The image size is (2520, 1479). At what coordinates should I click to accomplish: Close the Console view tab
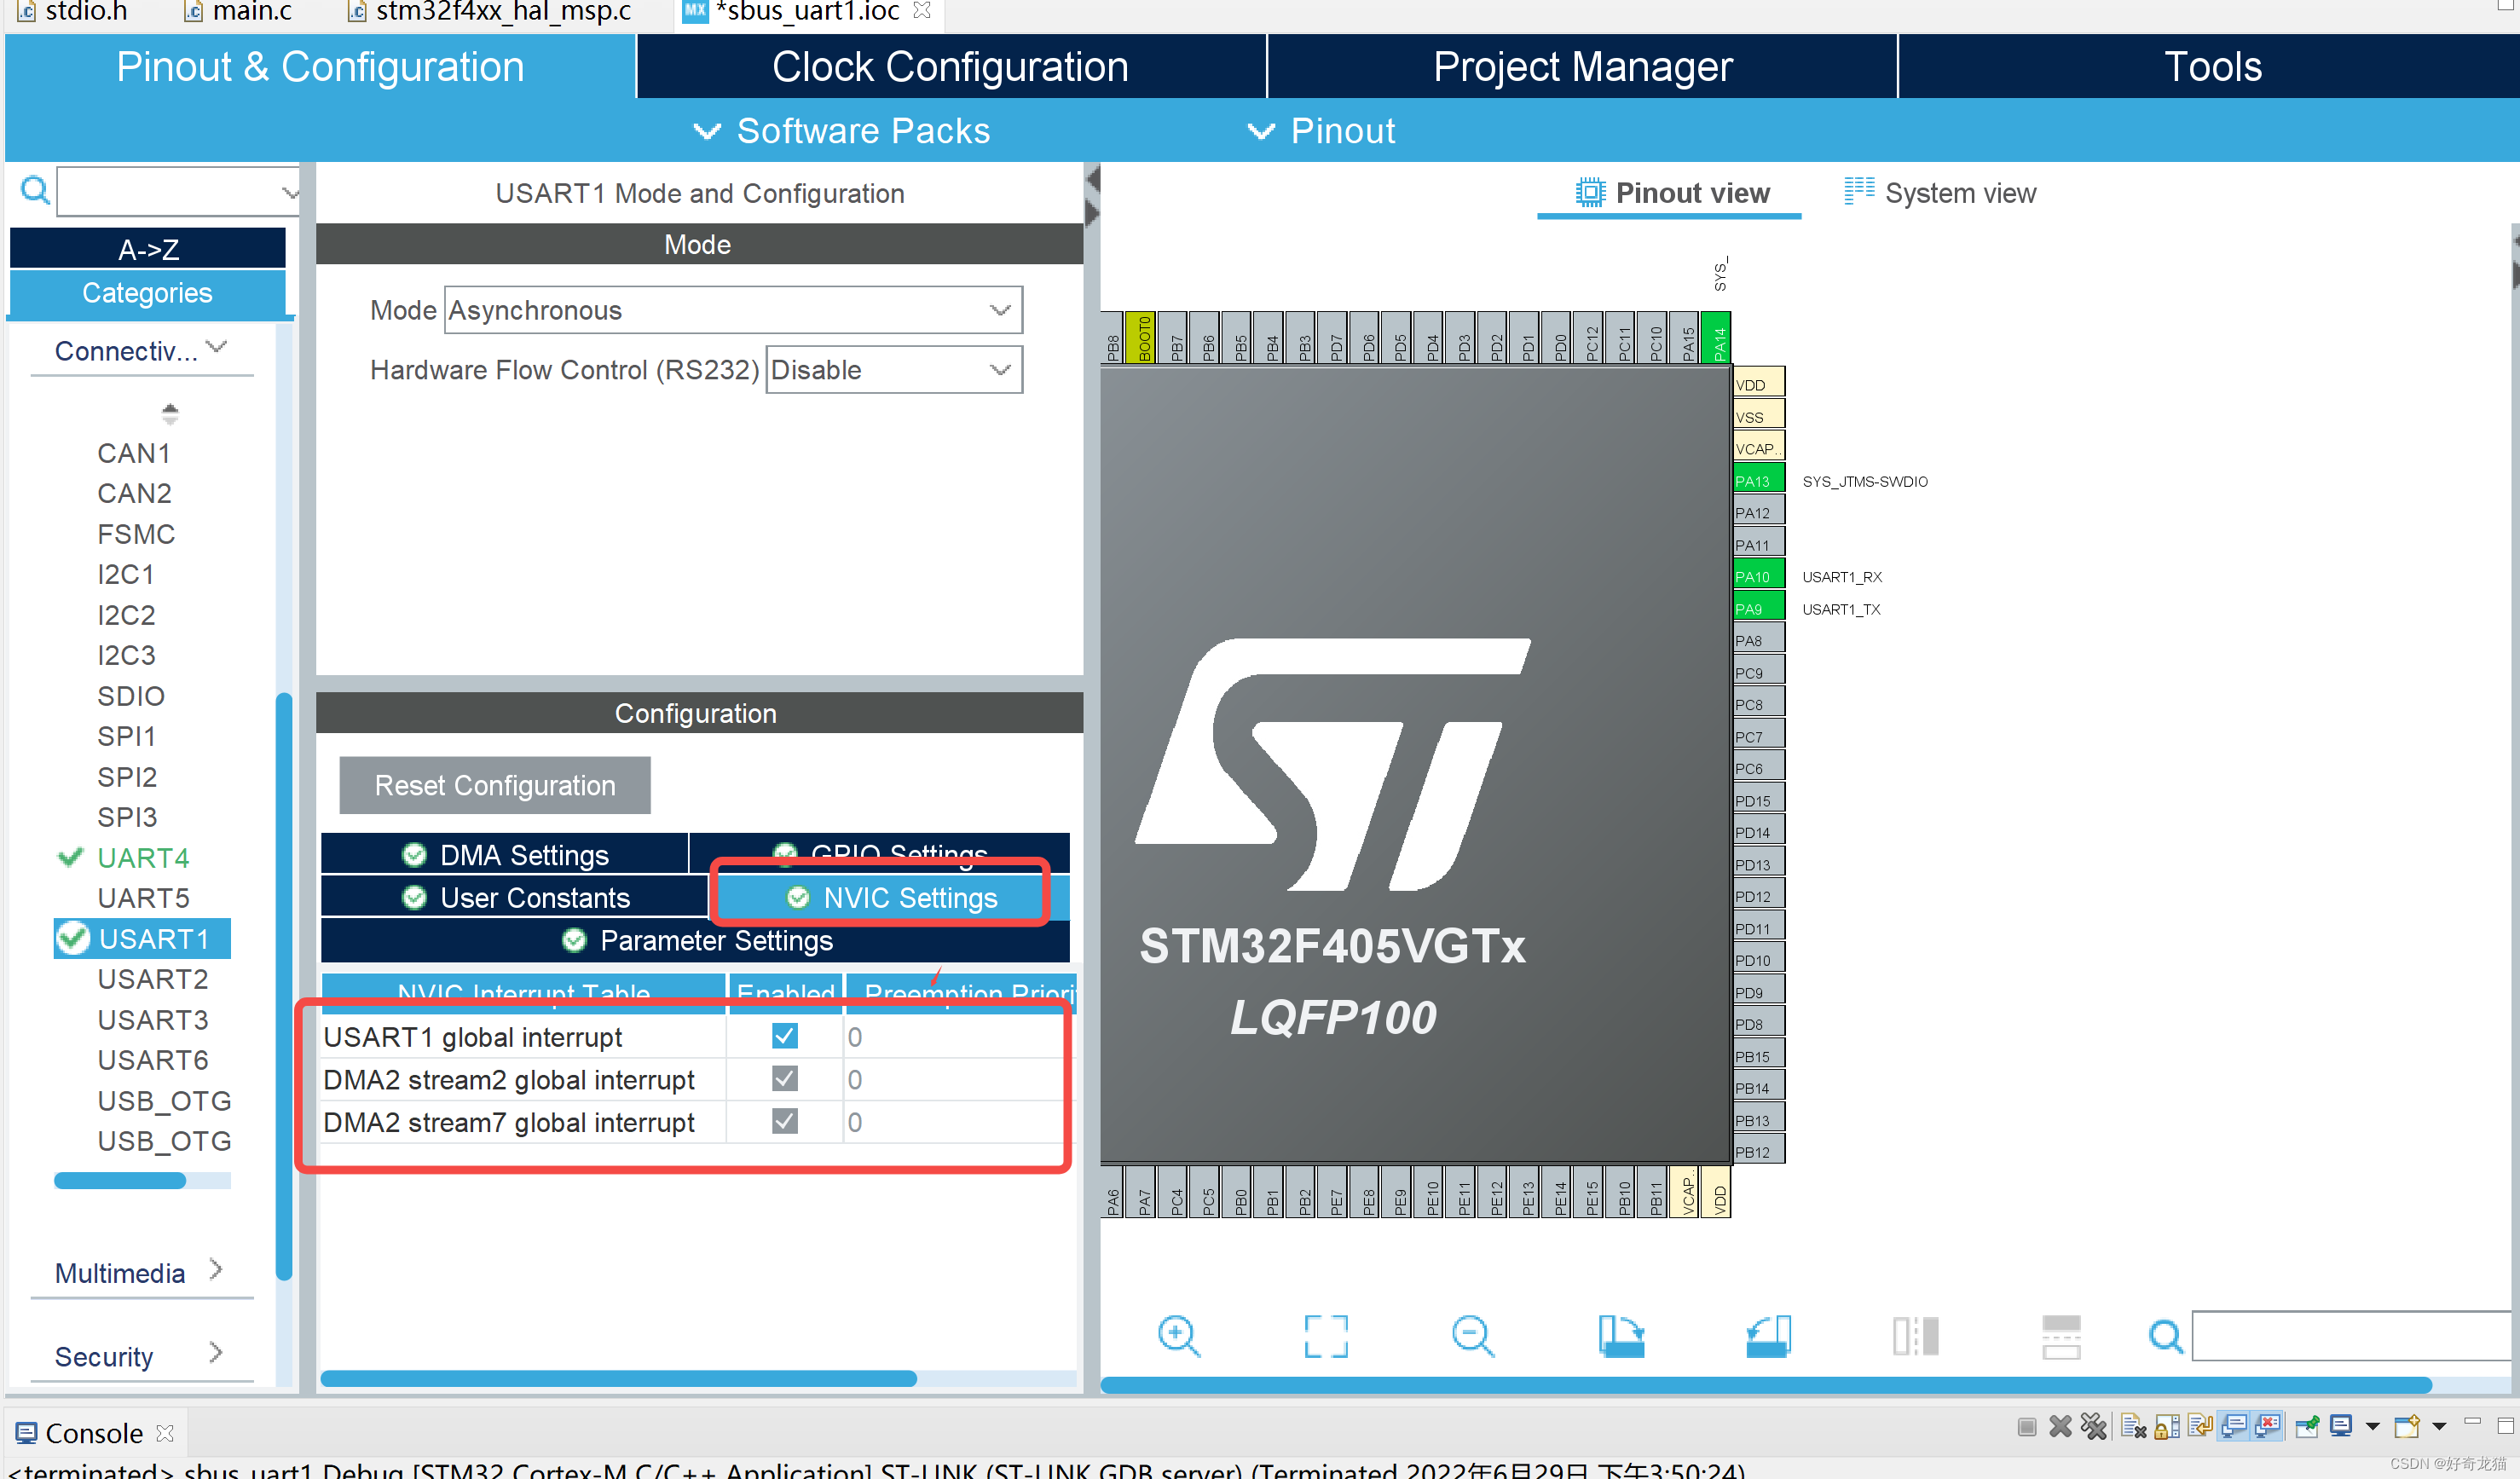(x=165, y=1433)
